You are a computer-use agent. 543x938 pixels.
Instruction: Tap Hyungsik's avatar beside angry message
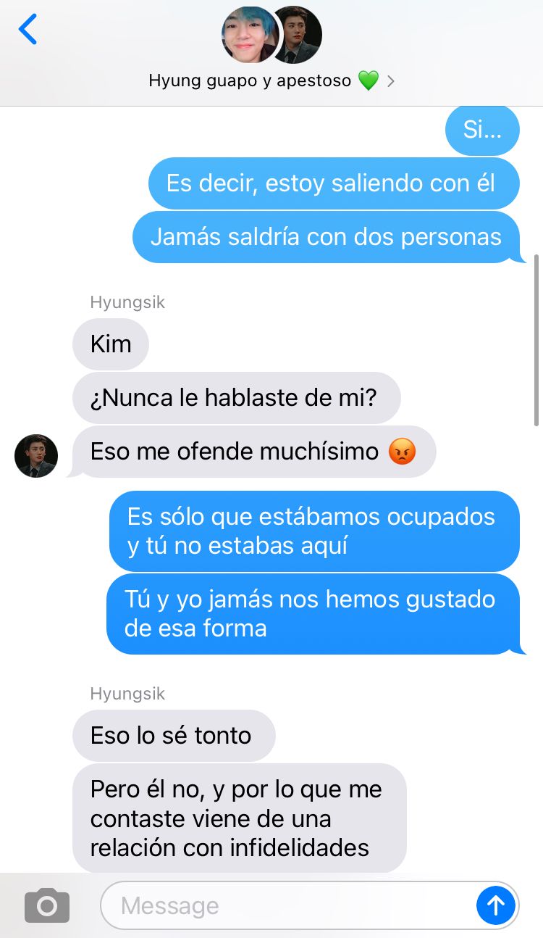(x=36, y=456)
